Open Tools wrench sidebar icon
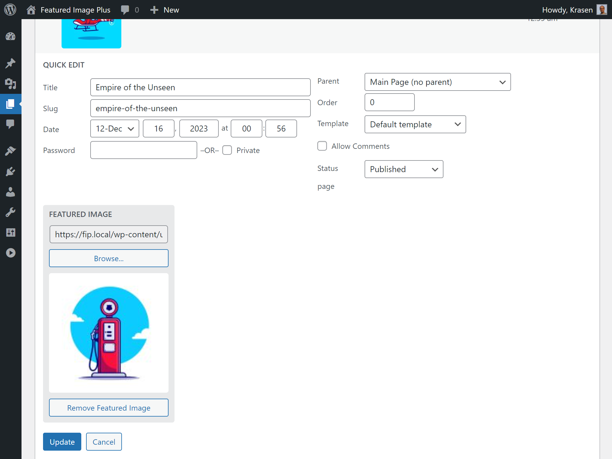The height and width of the screenshot is (459, 612). click(x=10, y=212)
